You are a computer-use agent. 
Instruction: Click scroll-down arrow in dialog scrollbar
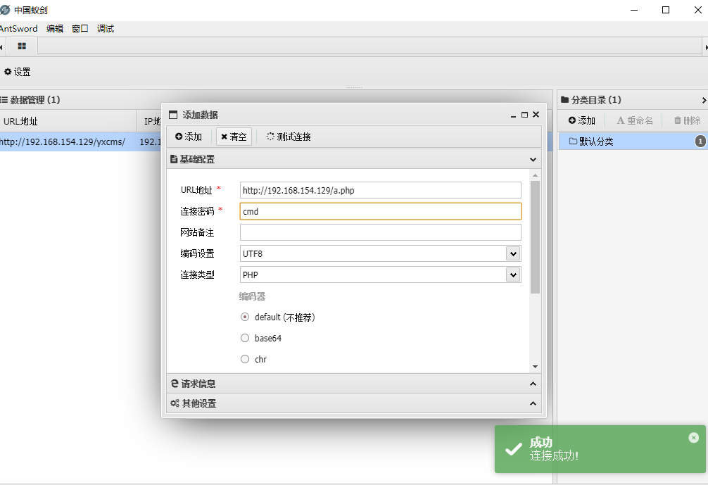click(535, 367)
